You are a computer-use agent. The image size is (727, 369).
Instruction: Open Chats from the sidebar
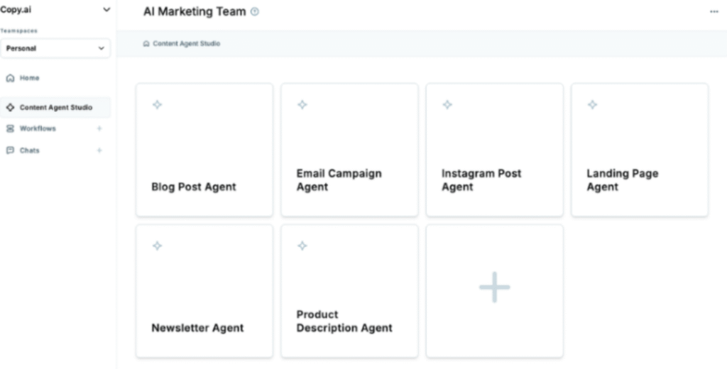(x=29, y=150)
